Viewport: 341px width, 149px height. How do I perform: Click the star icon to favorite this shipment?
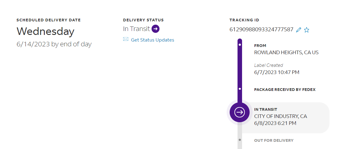(307, 30)
